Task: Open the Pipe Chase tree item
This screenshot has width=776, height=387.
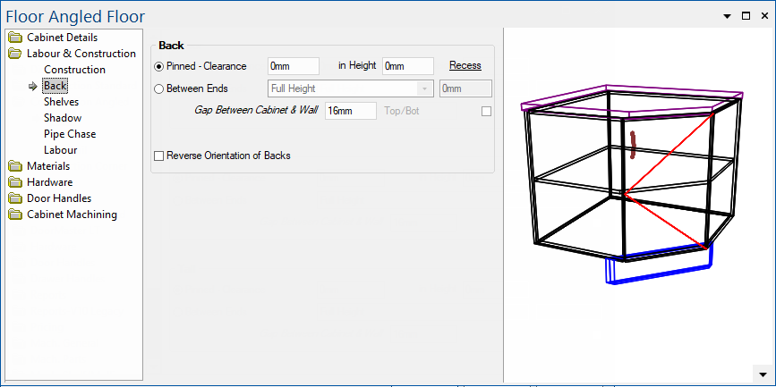Action: pyautogui.click(x=70, y=134)
